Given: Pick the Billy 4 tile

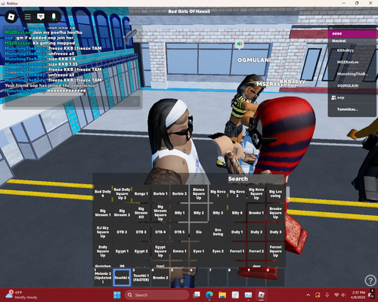Looking at the screenshot, I should tap(237, 213).
